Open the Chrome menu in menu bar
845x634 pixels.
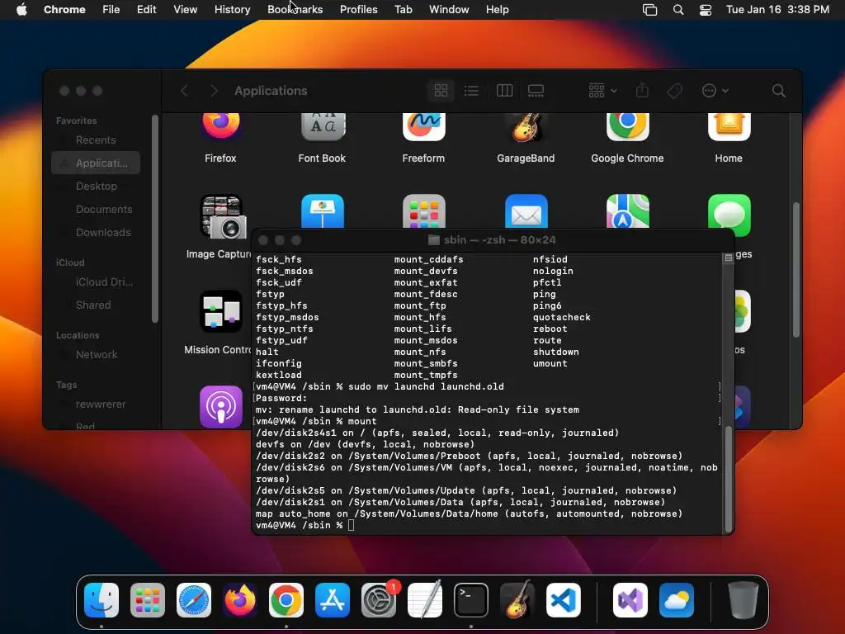tap(64, 10)
